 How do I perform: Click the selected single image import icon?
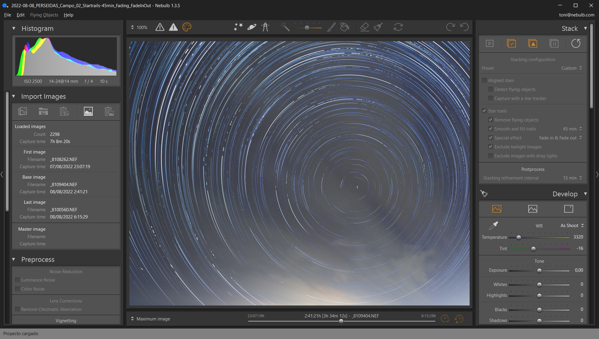[88, 111]
